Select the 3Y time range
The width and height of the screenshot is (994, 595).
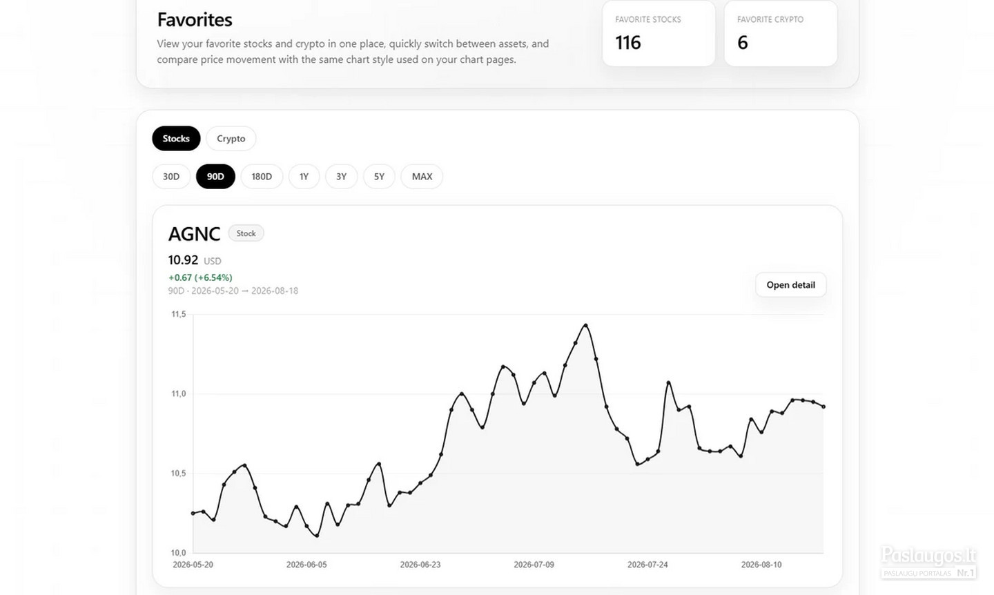coord(341,176)
